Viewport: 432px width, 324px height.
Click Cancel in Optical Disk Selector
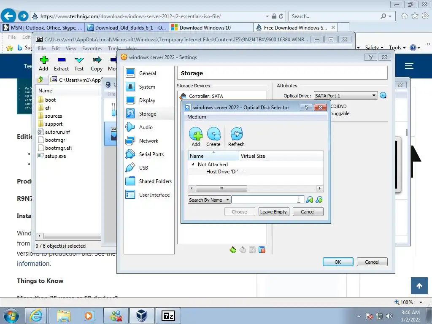[308, 212]
